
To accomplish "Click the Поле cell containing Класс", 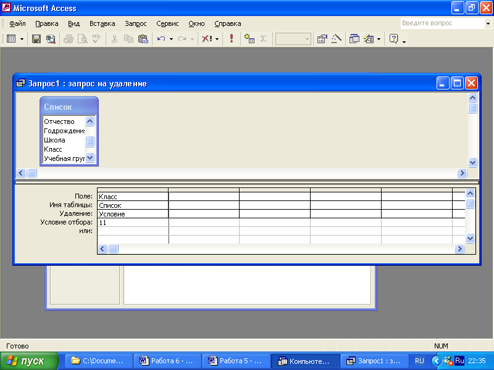I will tap(133, 197).
